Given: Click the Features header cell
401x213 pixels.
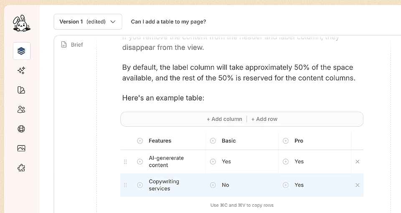Looking at the screenshot, I should [x=160, y=141].
